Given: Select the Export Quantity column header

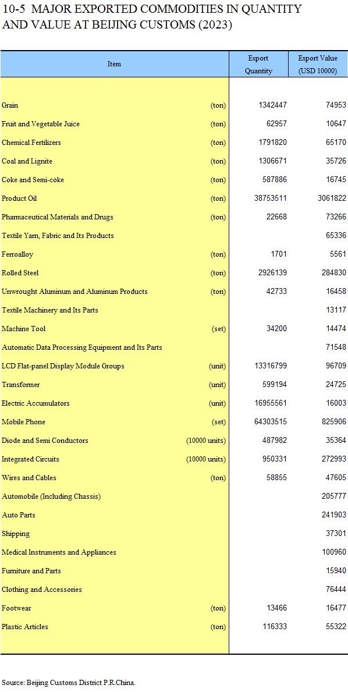Looking at the screenshot, I should pos(258,65).
